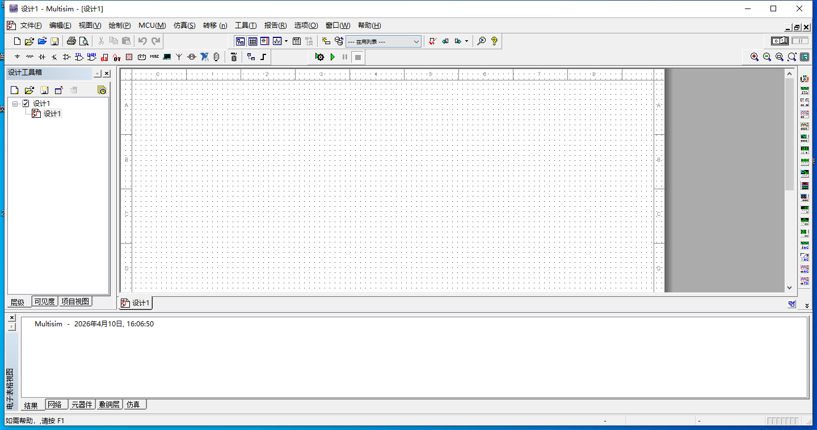The width and height of the screenshot is (817, 430).
Task: Toggle the spreadsheet view toolbar button
Action: coord(252,41)
